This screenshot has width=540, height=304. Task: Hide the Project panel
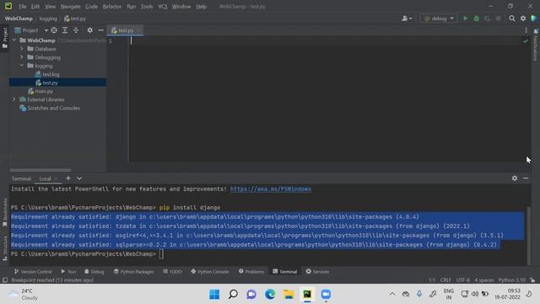click(101, 30)
